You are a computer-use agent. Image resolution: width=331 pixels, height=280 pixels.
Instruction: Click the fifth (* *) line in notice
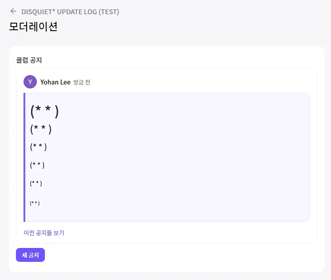coord(36,183)
